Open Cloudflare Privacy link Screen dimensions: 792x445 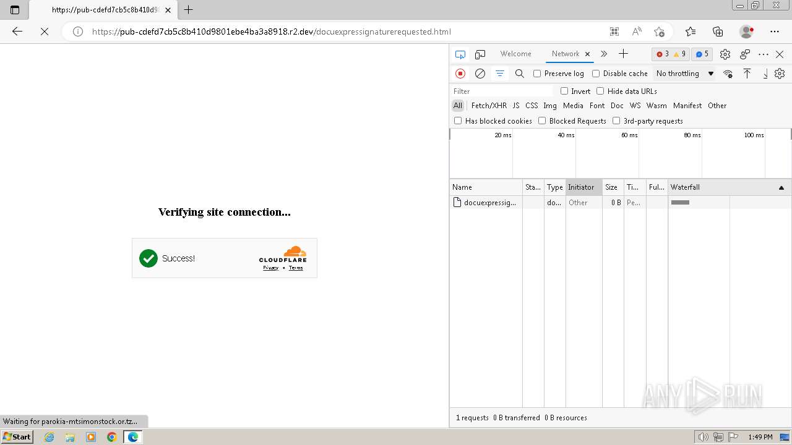coord(270,268)
